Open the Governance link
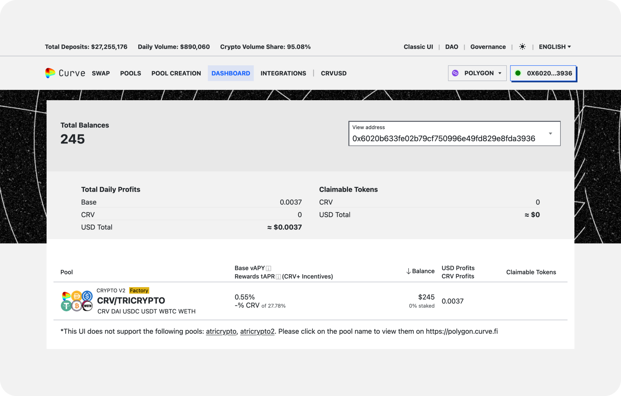 488,47
